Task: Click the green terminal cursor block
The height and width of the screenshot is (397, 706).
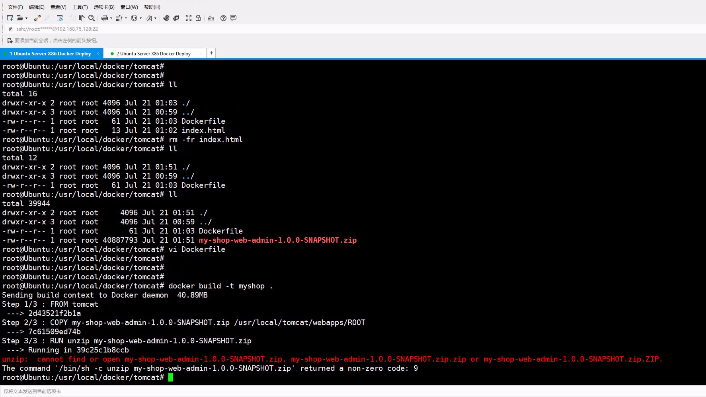Action: click(x=170, y=377)
